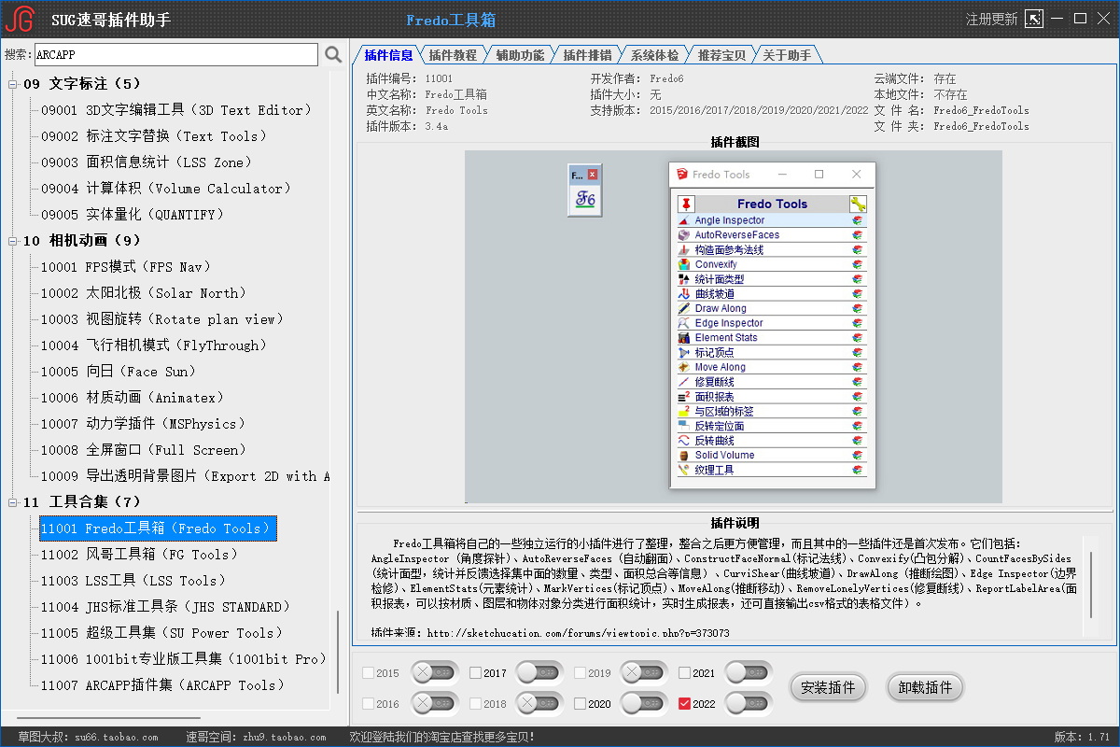Tick the 2020 checkbox

pyautogui.click(x=581, y=704)
